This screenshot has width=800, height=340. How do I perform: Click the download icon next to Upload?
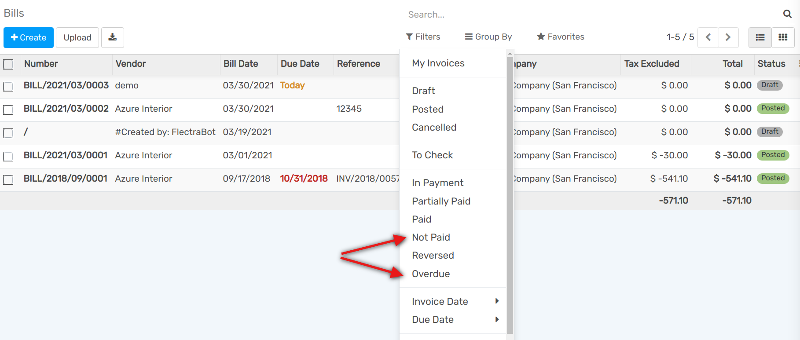coord(113,37)
